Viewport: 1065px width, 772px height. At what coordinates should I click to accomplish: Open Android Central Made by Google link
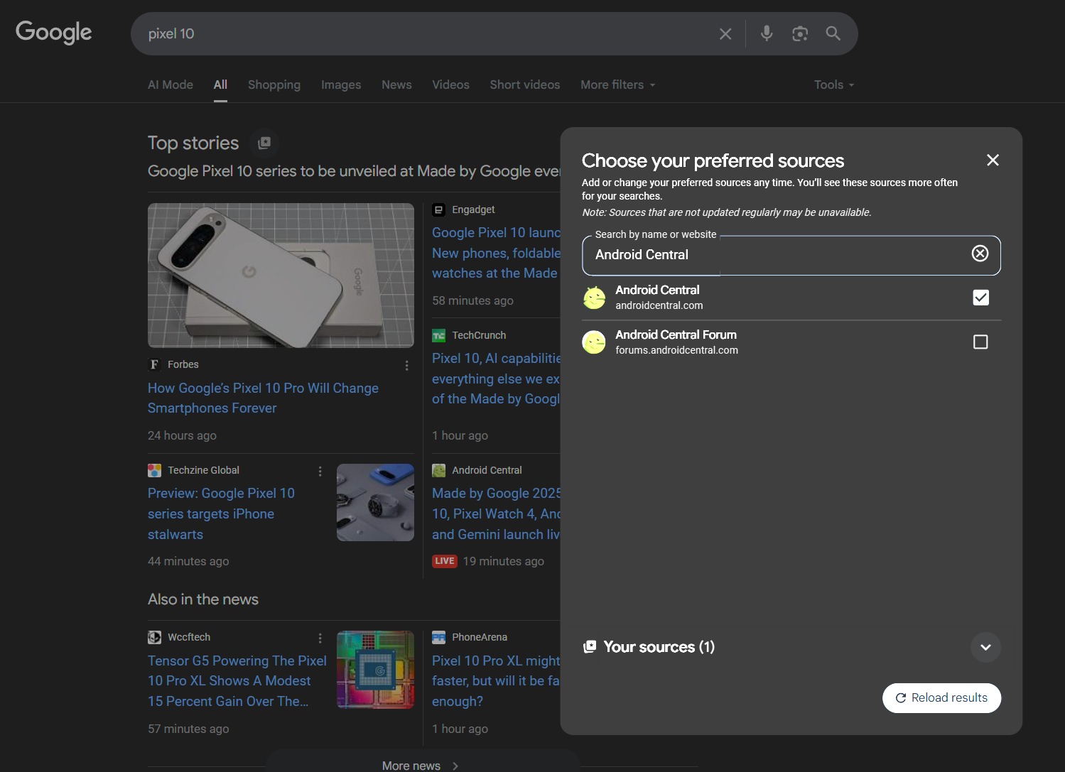pos(496,513)
